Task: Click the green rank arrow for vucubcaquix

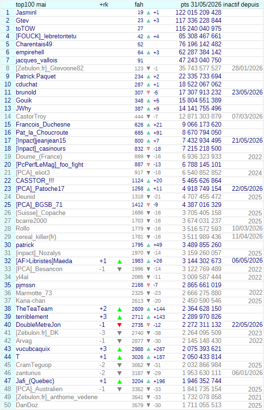Action: pyautogui.click(x=119, y=349)
